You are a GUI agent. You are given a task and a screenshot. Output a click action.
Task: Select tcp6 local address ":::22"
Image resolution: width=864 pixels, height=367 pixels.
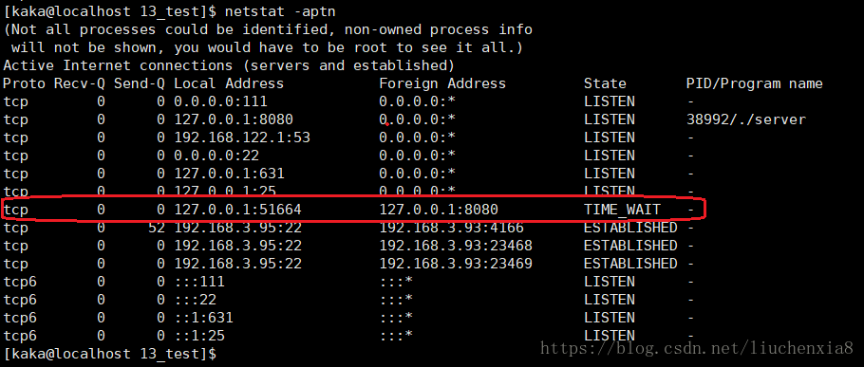pos(195,300)
